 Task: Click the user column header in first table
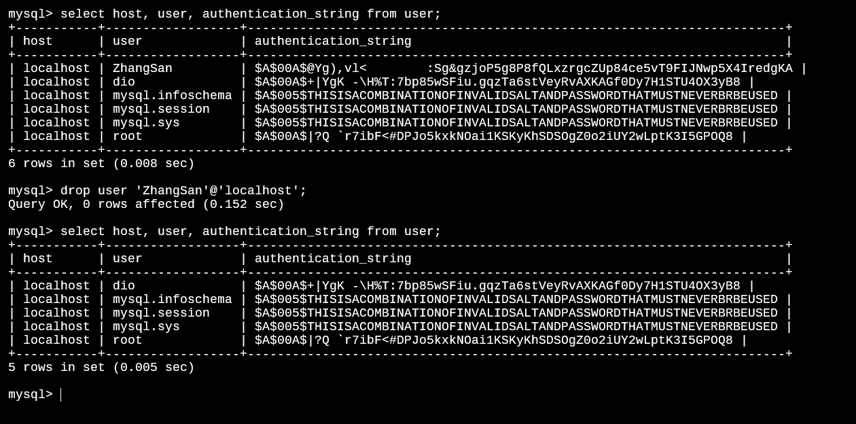(127, 41)
